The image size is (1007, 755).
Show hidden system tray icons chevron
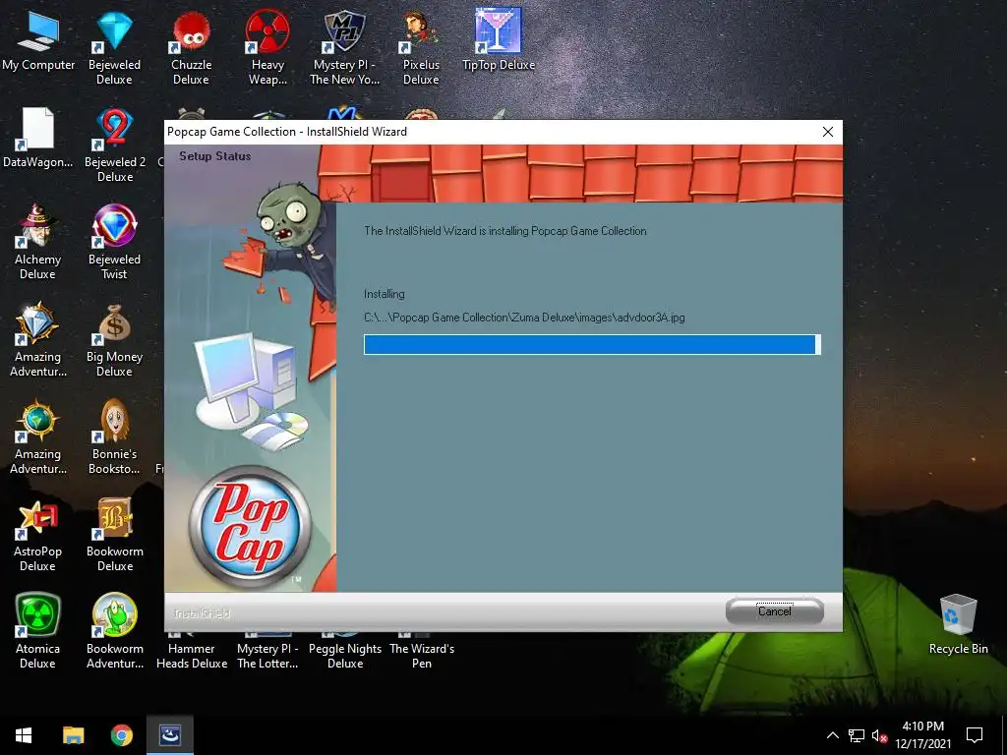(x=832, y=735)
